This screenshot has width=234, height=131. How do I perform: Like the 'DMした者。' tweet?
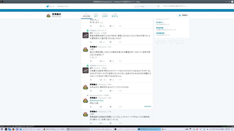pos(110,107)
